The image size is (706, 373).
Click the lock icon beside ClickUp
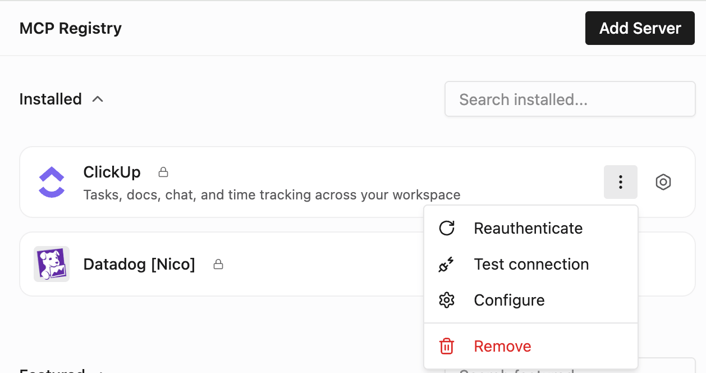tap(163, 172)
